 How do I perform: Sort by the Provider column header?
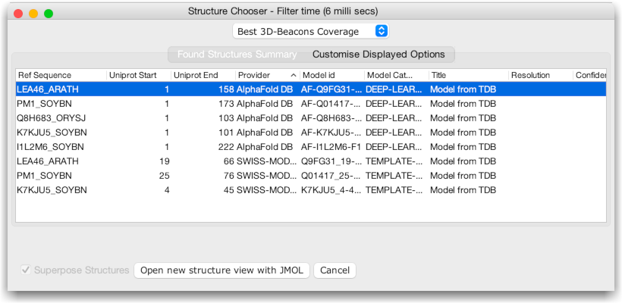[x=258, y=76]
